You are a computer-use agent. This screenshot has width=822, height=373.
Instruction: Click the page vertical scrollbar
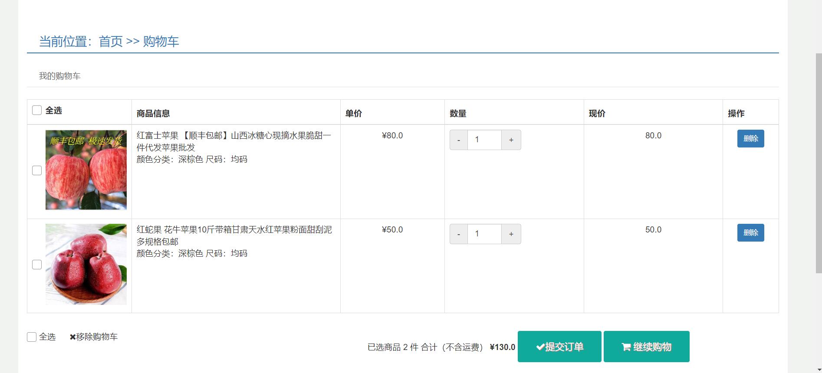(819, 163)
